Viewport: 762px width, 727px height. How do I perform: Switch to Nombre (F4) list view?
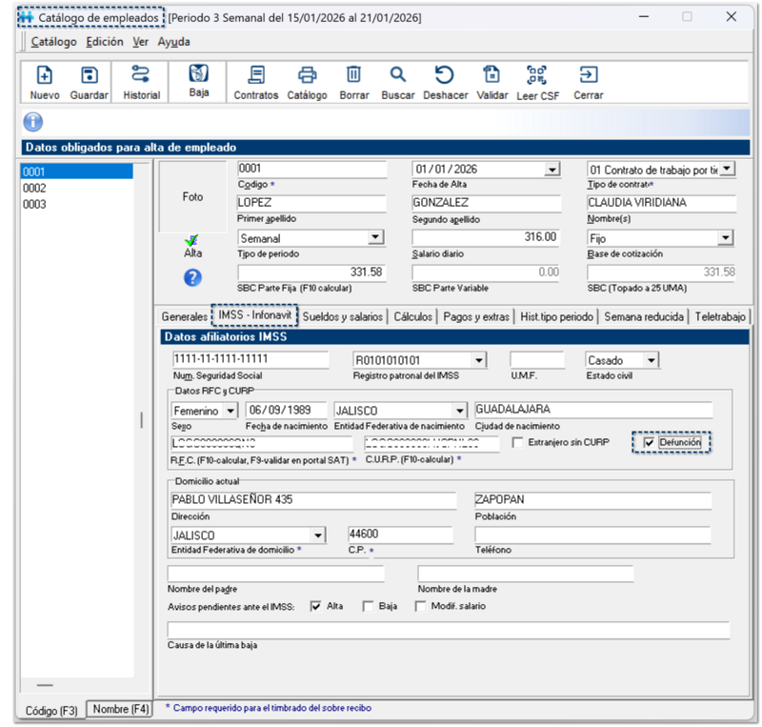point(120,709)
